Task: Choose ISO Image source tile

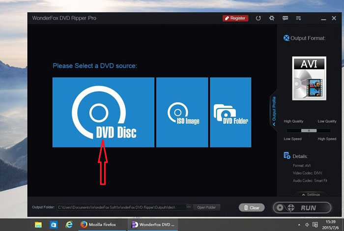Action: tap(182, 112)
